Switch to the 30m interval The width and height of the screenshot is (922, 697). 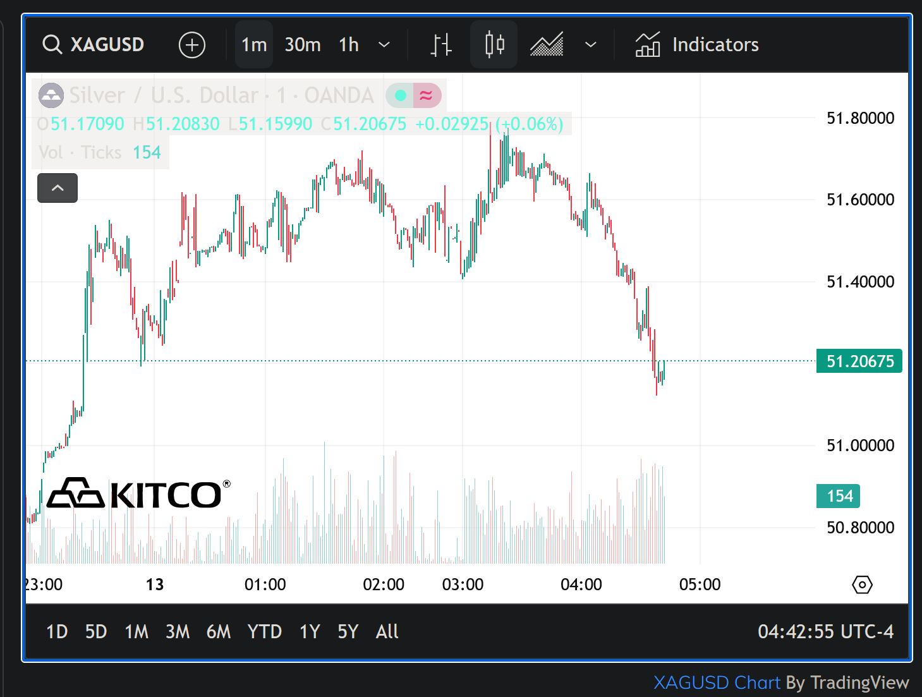click(303, 45)
